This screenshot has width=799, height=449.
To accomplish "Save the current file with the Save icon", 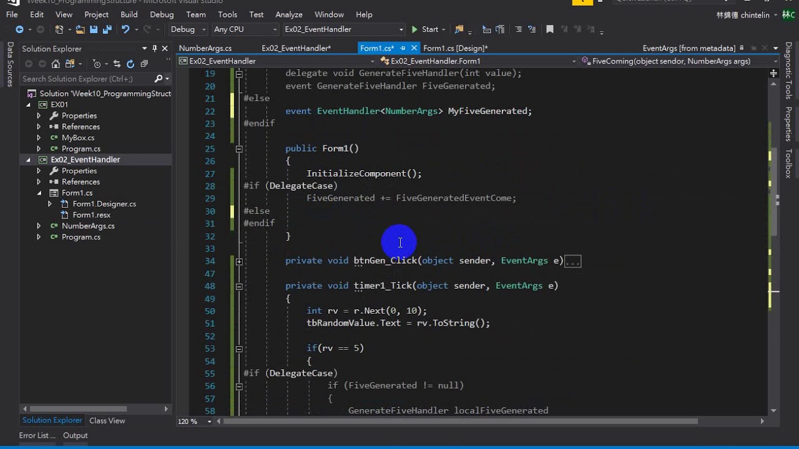I will pos(93,29).
